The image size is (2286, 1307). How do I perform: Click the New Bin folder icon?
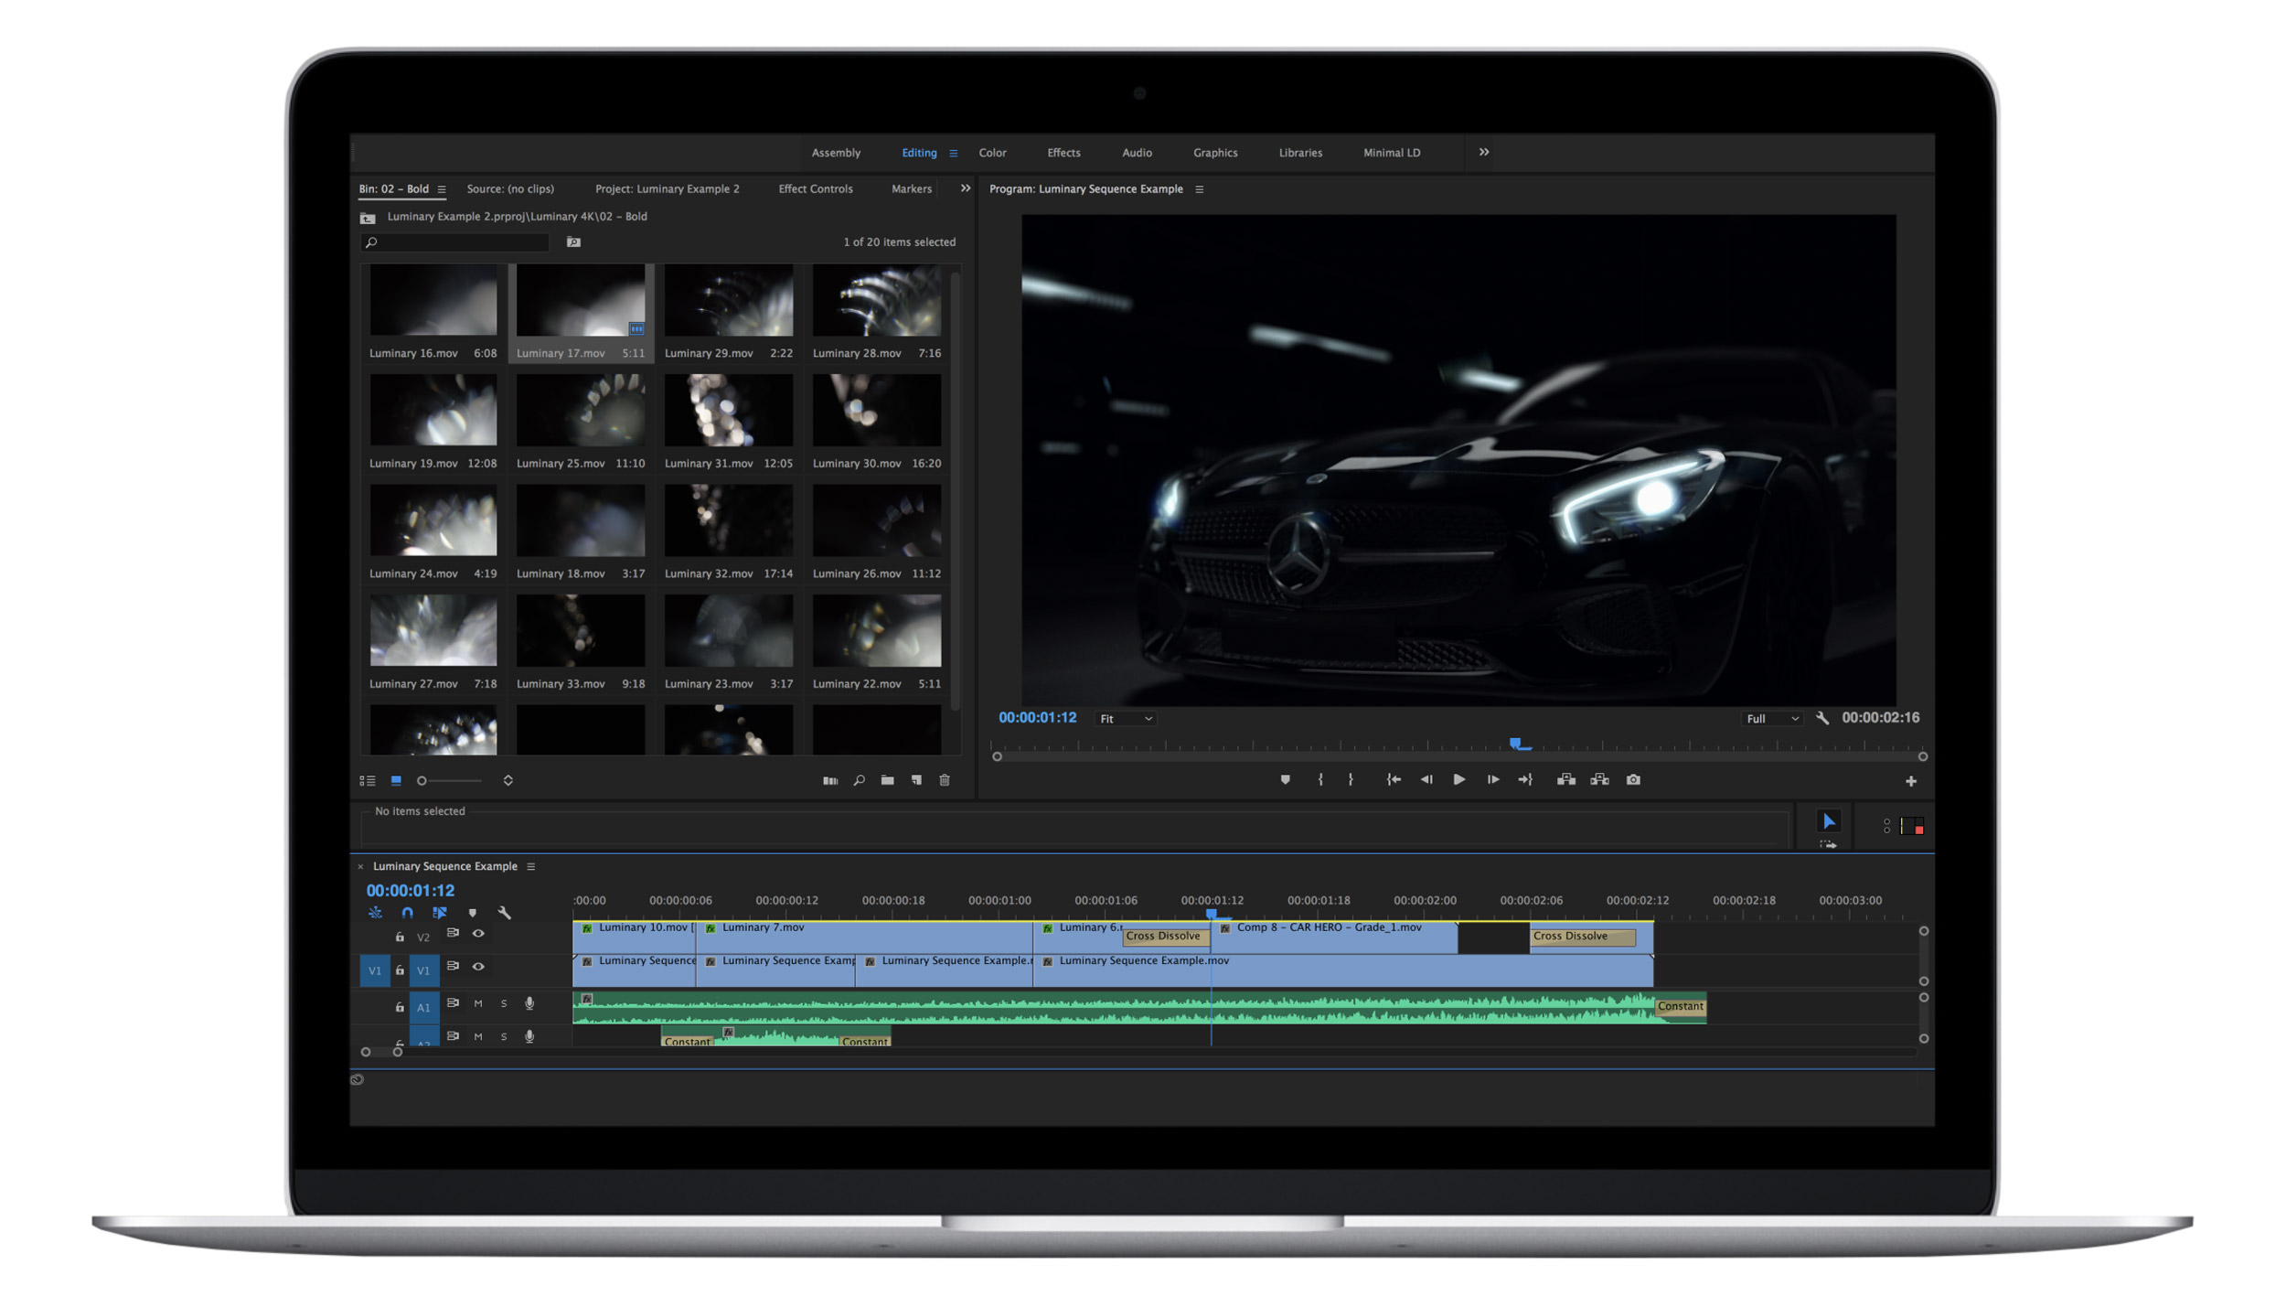pyautogui.click(x=887, y=780)
